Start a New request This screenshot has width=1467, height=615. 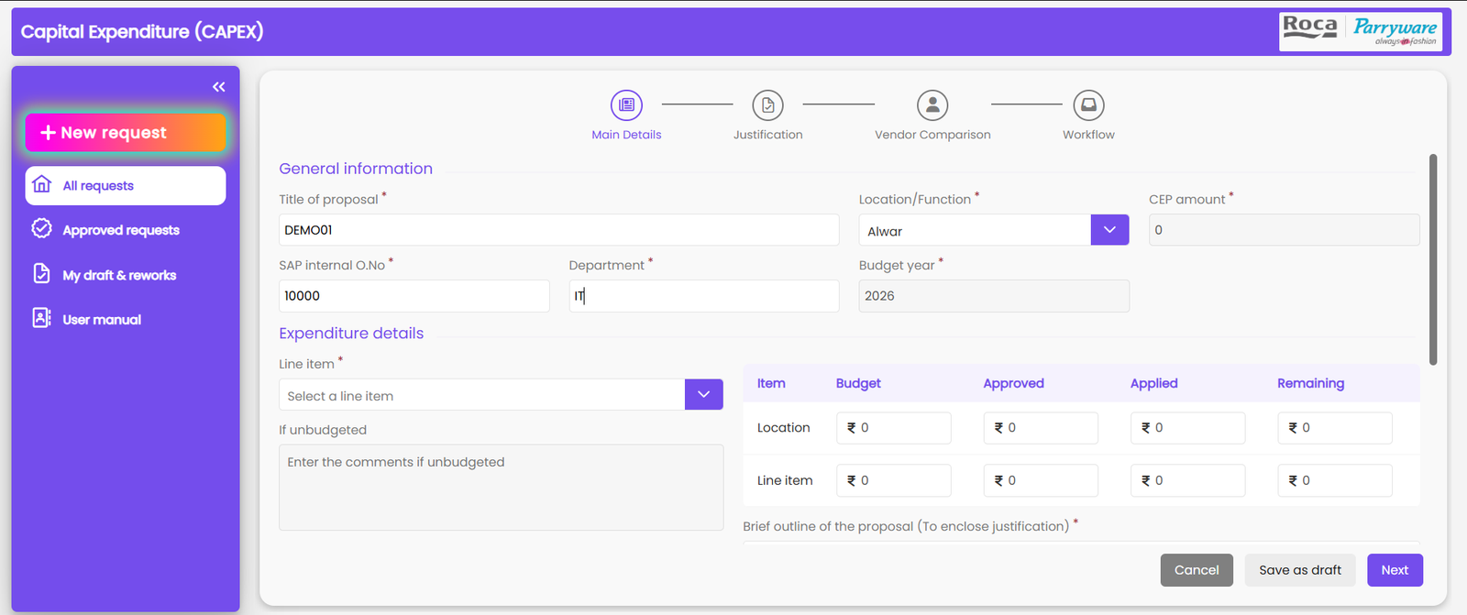(126, 133)
